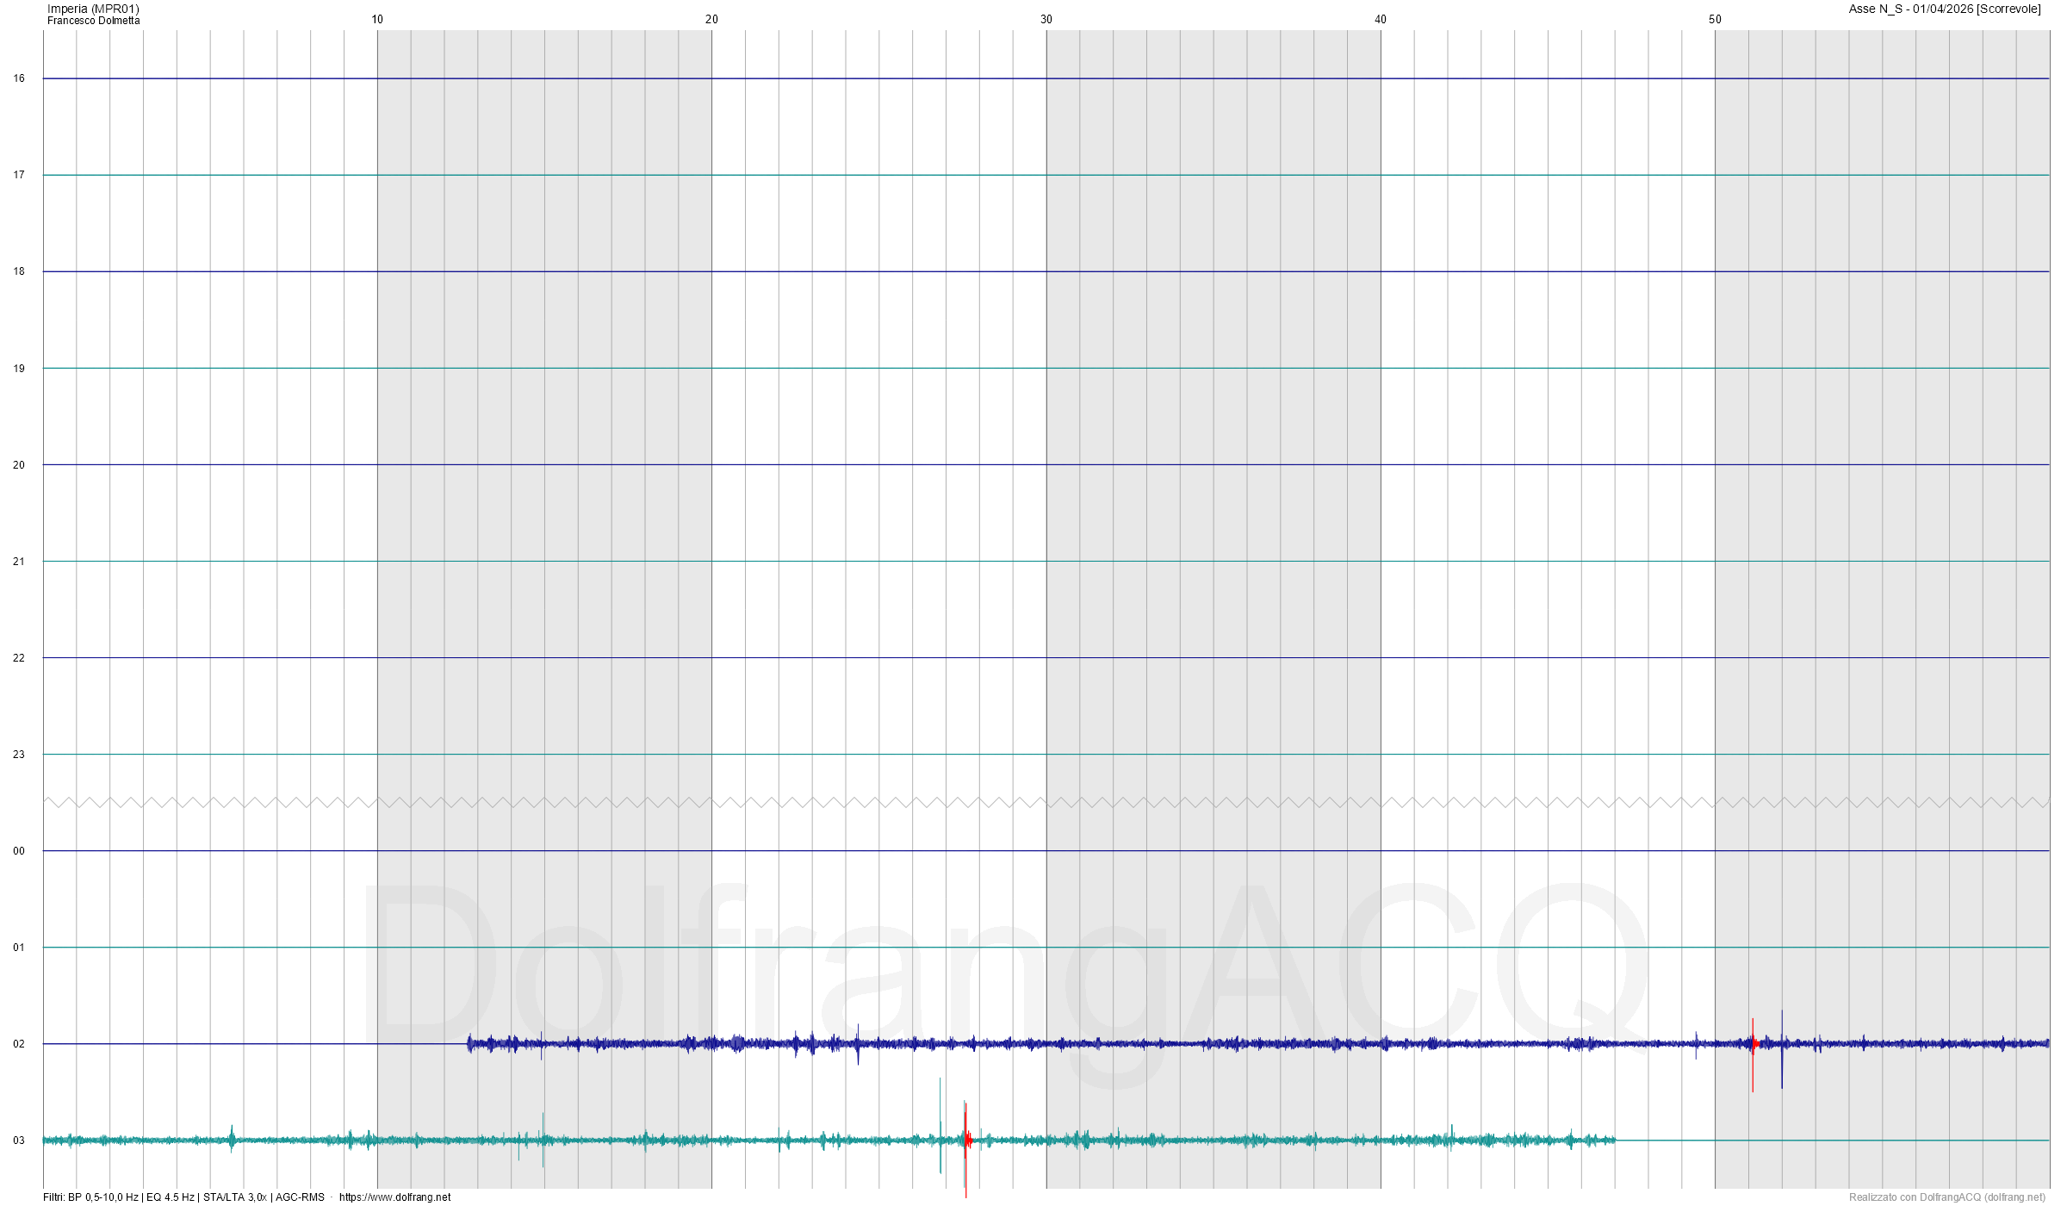Click the 'Realizzato con DolfrangACQ' credit text
Image resolution: width=2067 pixels, height=1206 pixels.
click(1946, 1197)
